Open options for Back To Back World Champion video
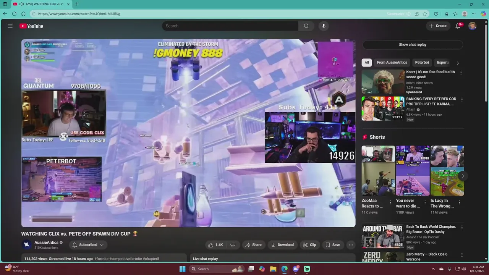Screen dimensions: 489x275 (x=462, y=228)
